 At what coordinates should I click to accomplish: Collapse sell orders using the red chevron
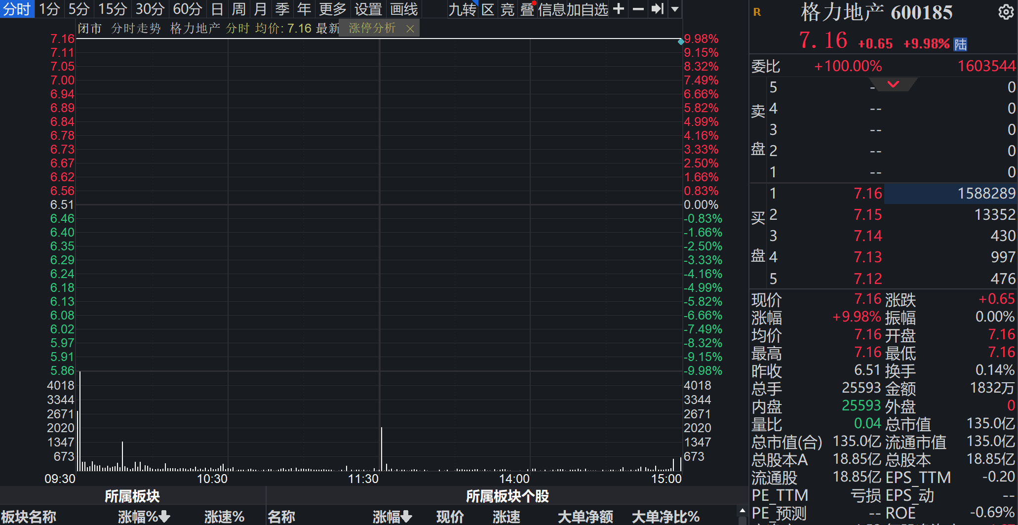893,84
